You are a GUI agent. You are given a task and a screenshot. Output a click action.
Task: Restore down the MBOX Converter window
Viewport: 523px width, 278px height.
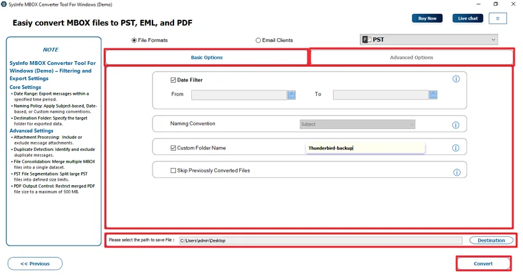[496, 4]
